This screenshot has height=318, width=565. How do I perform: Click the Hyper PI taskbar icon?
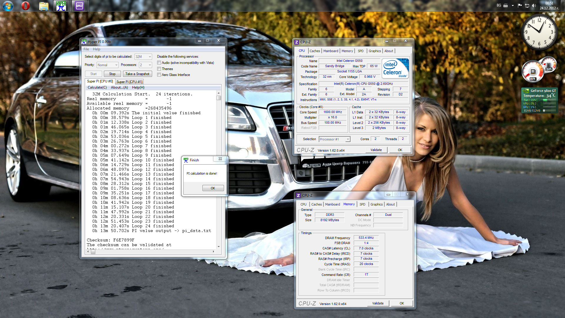pos(61,6)
